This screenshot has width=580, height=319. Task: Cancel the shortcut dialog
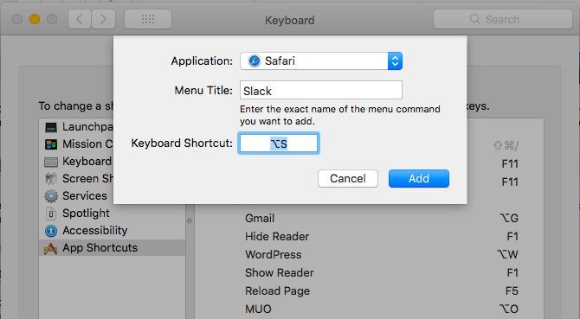(x=348, y=179)
